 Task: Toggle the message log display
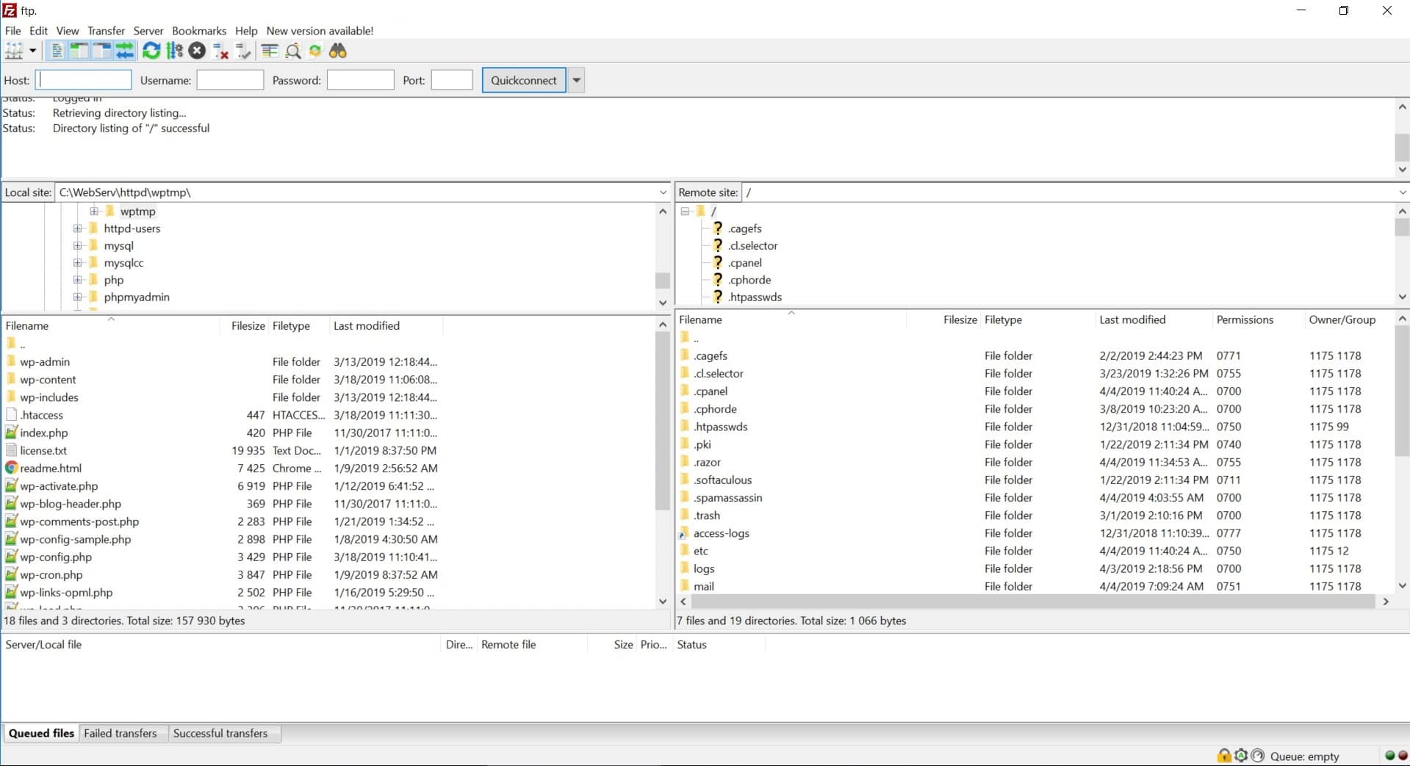tap(57, 50)
